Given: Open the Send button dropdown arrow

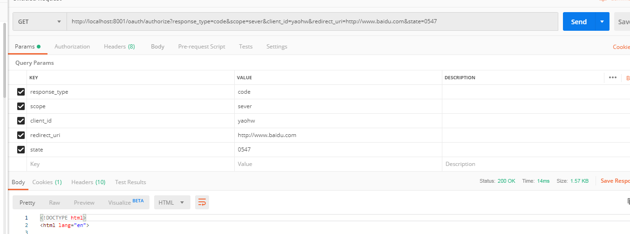Looking at the screenshot, I should click(602, 21).
